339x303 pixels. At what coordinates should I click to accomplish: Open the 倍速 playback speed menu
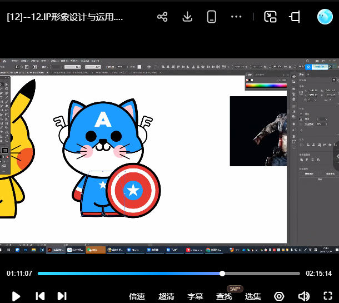(137, 296)
